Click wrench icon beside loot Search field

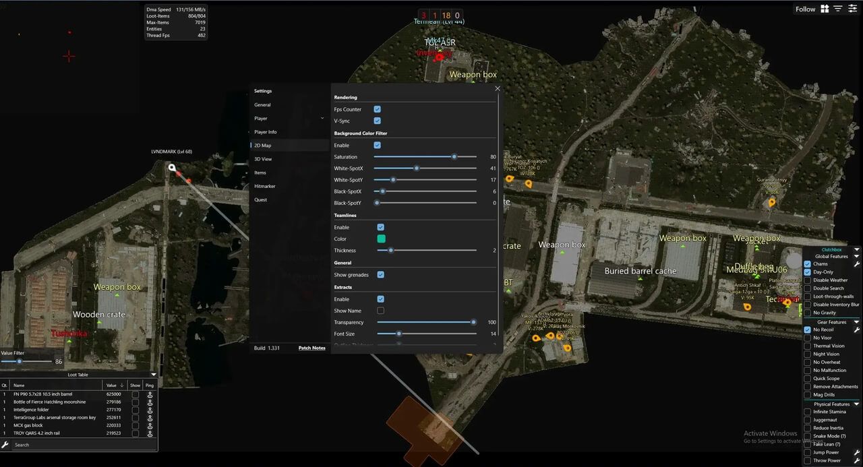5,445
